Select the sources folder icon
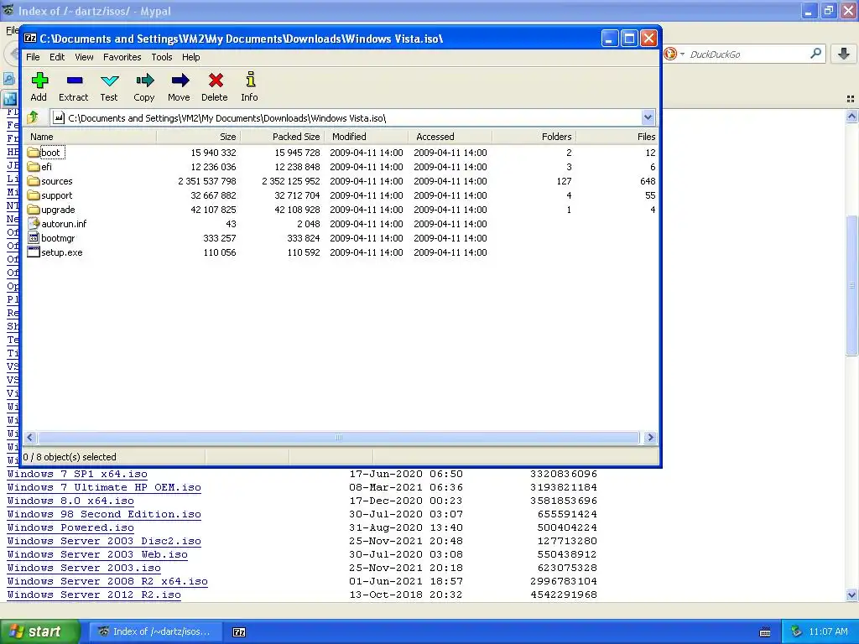Viewport: 859px width, 644px height. [34, 181]
